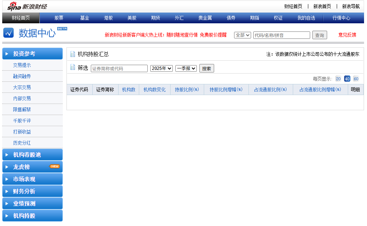Click the 搜索 filter button
Viewport: 367px width, 226px height.
tap(206, 68)
